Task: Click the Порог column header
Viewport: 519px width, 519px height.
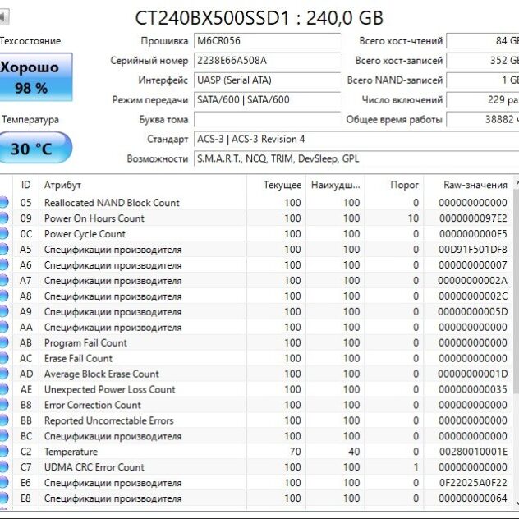Action: click(x=394, y=185)
